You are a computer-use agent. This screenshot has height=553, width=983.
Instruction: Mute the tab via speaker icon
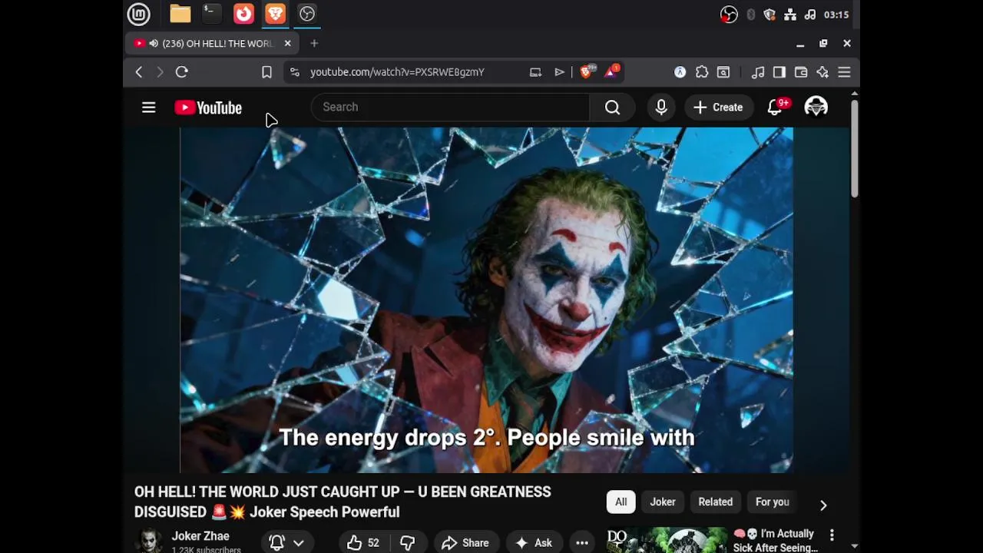click(154, 44)
